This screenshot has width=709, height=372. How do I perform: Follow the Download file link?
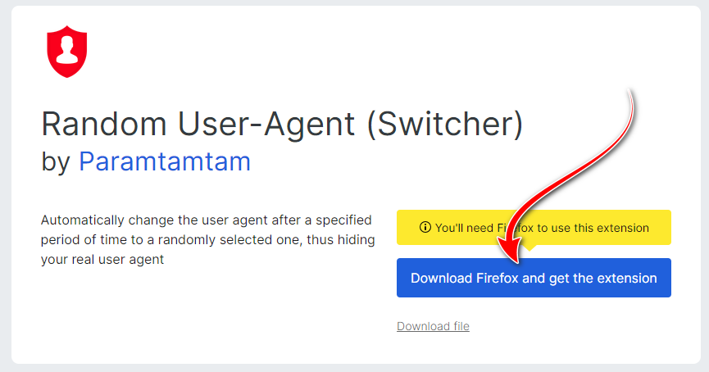coord(433,326)
